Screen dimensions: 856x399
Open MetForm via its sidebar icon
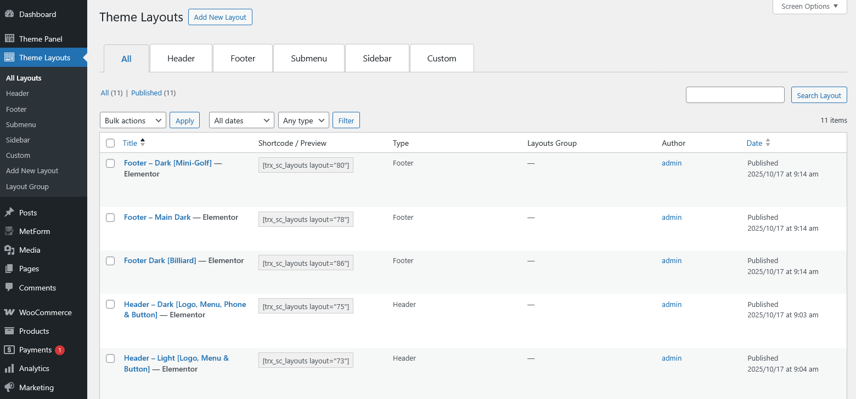tap(9, 231)
